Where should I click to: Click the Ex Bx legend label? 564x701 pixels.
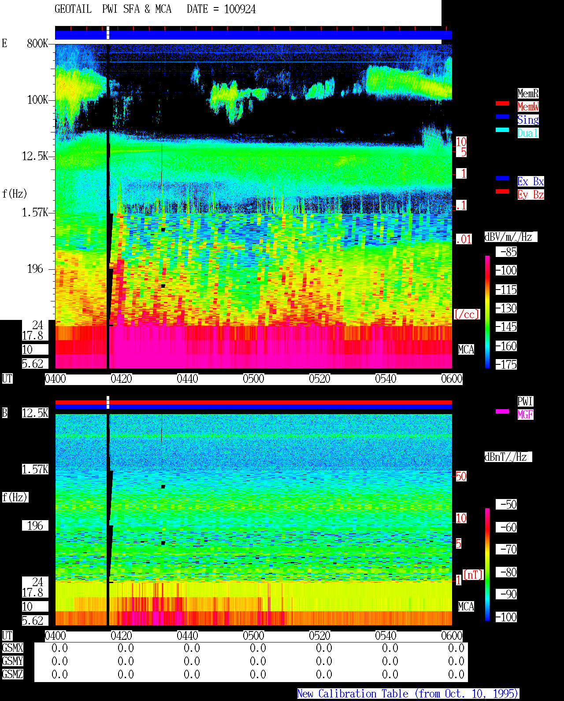pos(531,181)
